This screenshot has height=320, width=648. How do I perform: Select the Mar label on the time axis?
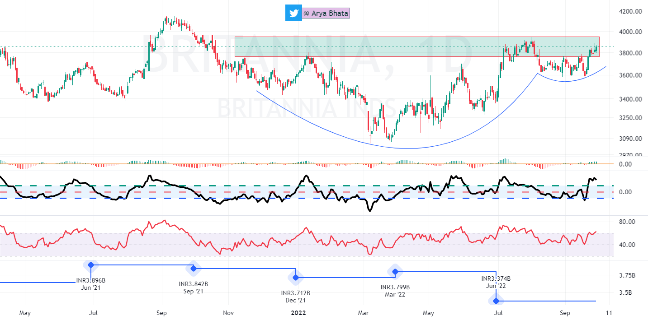point(364,313)
